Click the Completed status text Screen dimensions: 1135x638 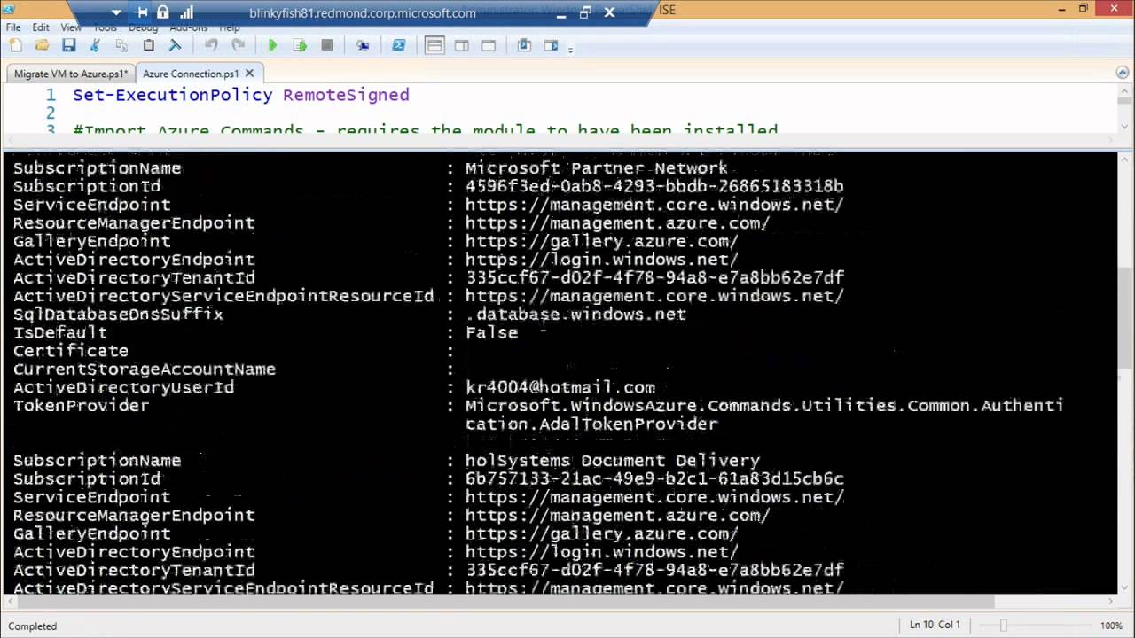32,626
